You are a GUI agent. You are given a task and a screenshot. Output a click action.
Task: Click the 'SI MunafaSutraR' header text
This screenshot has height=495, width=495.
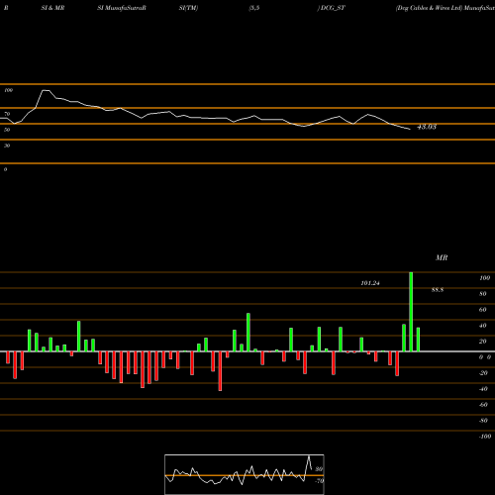click(122, 8)
